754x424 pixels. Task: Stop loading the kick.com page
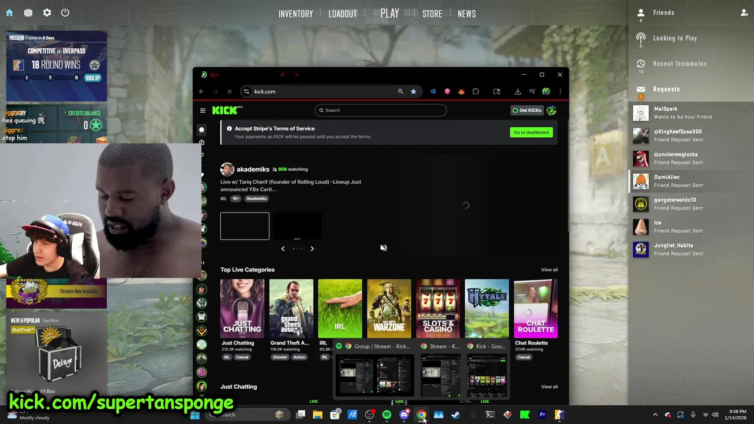click(230, 91)
